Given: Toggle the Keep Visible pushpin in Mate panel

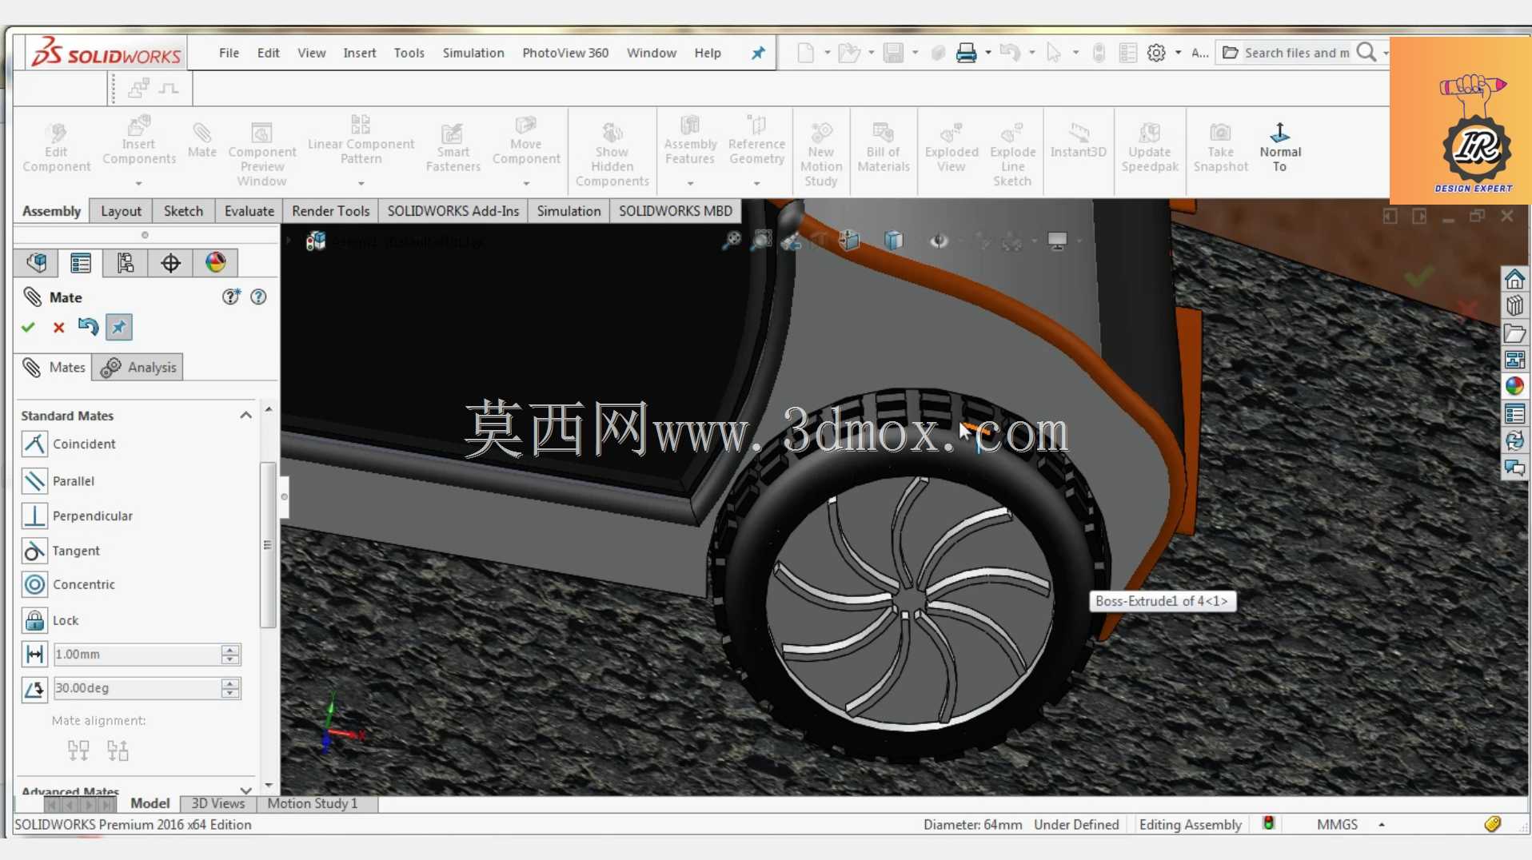Looking at the screenshot, I should (x=118, y=327).
